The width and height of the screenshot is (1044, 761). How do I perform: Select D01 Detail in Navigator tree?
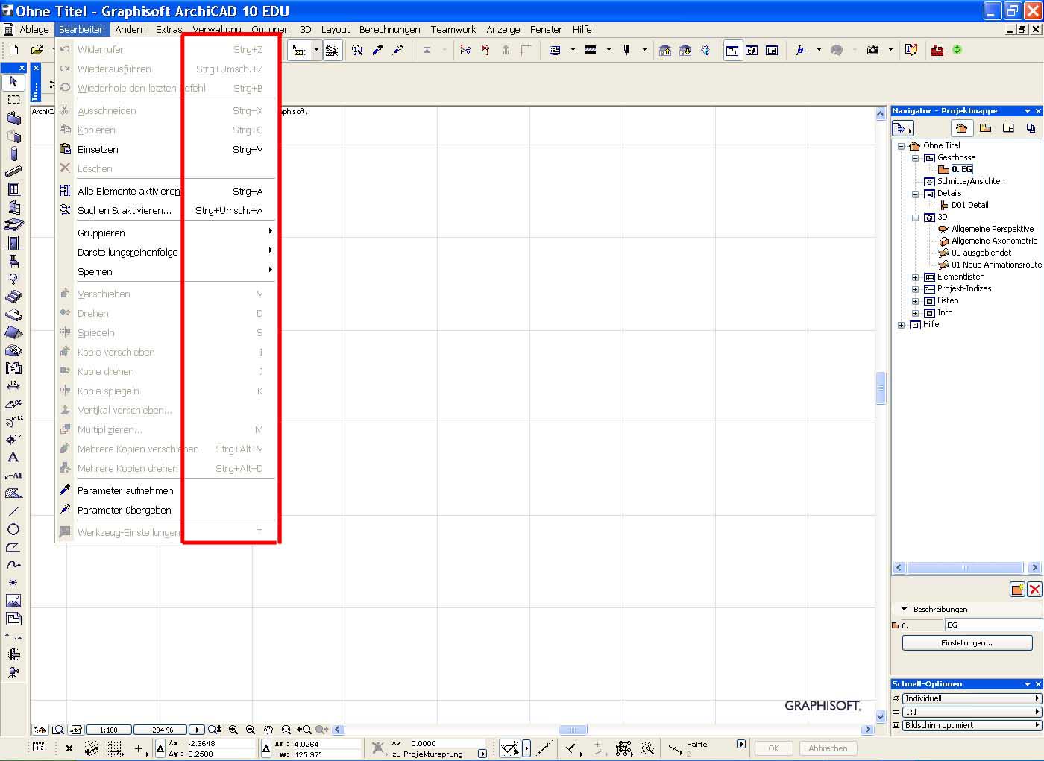pyautogui.click(x=969, y=206)
